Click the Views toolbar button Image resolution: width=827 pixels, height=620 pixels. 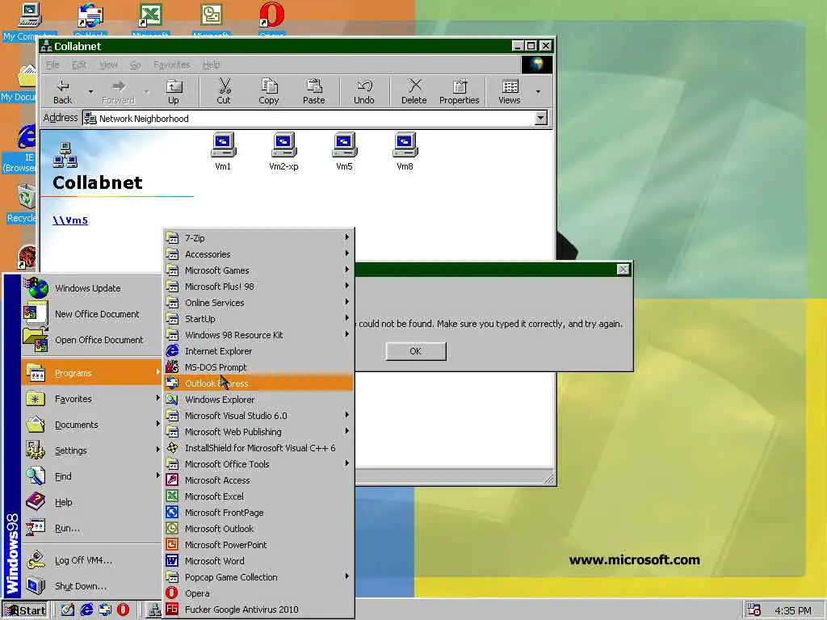(509, 91)
